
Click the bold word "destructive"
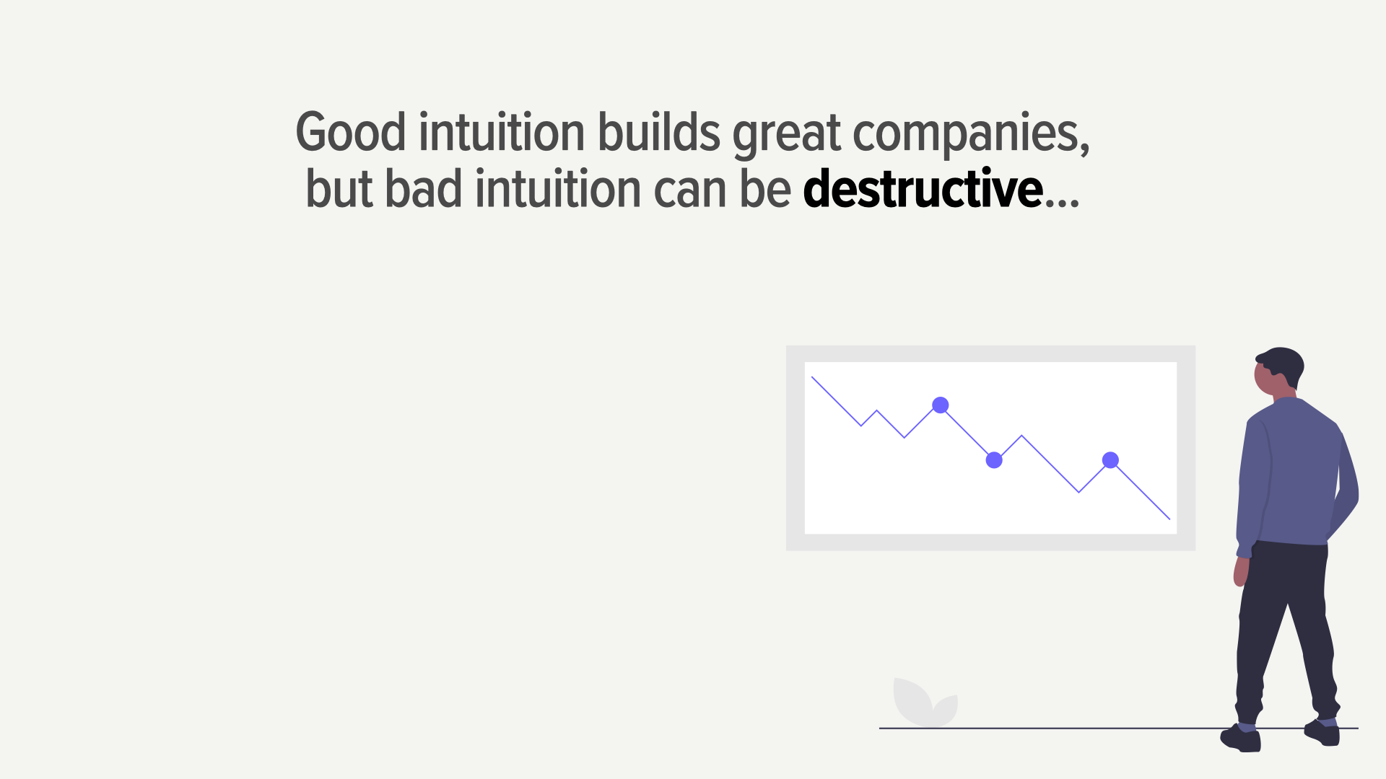(x=923, y=189)
